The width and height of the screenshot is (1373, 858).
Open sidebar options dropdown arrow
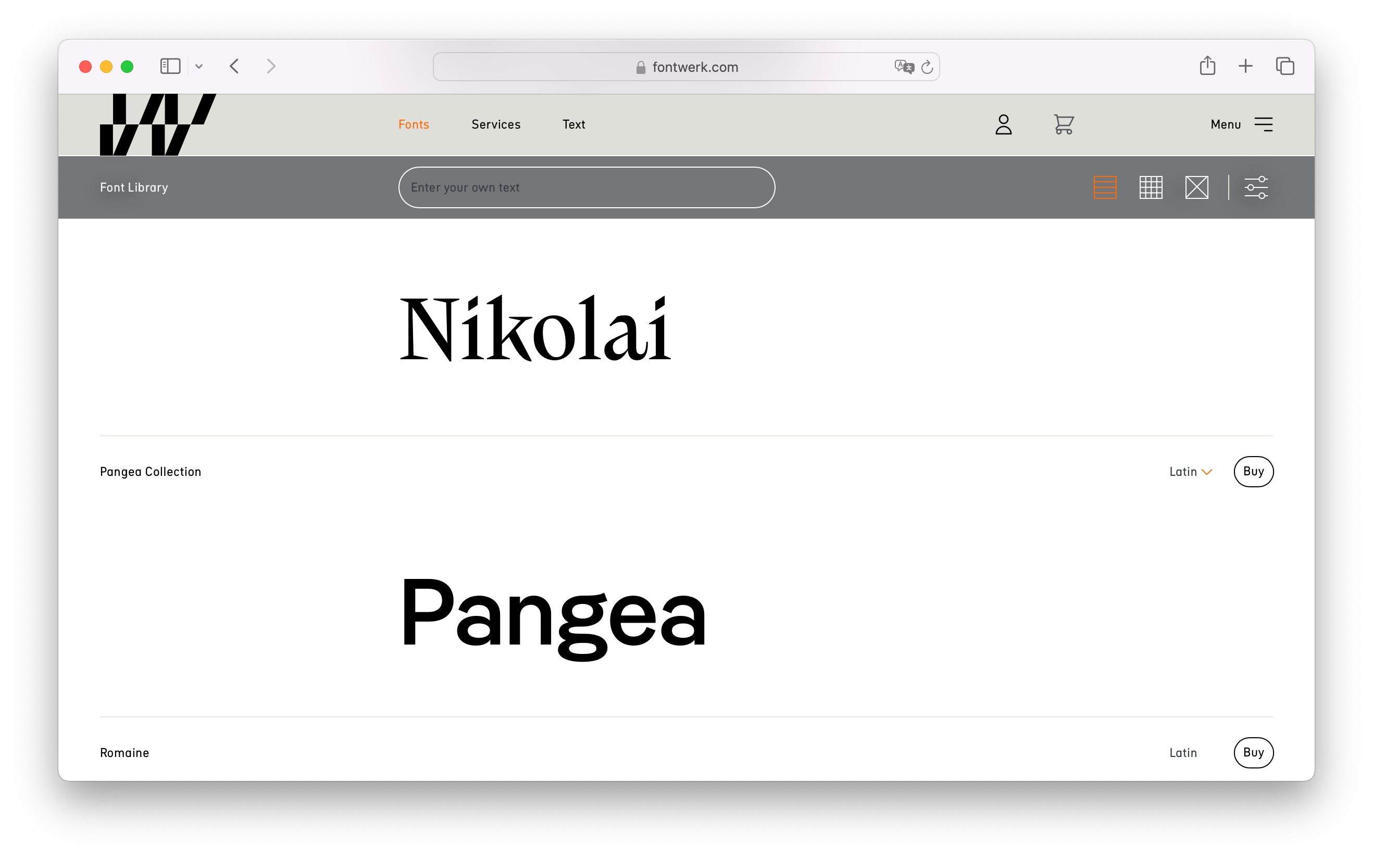click(x=198, y=67)
